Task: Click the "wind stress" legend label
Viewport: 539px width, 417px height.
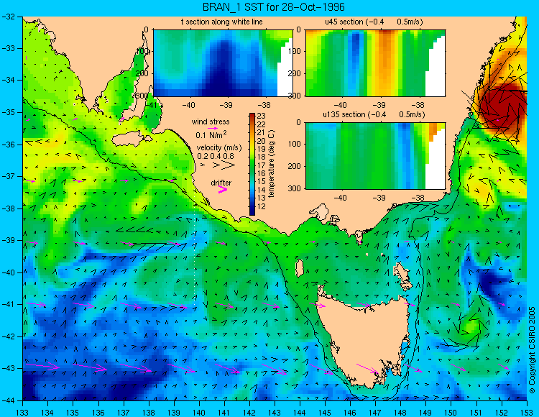Action: point(211,122)
